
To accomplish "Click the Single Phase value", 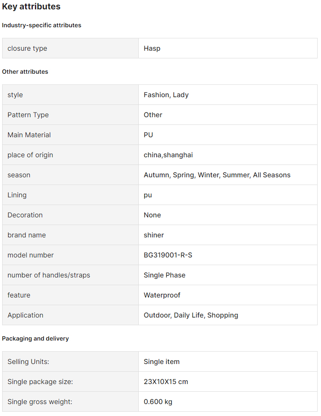I will coord(164,275).
